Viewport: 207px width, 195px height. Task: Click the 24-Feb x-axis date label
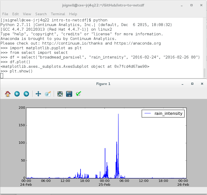pos(26,185)
